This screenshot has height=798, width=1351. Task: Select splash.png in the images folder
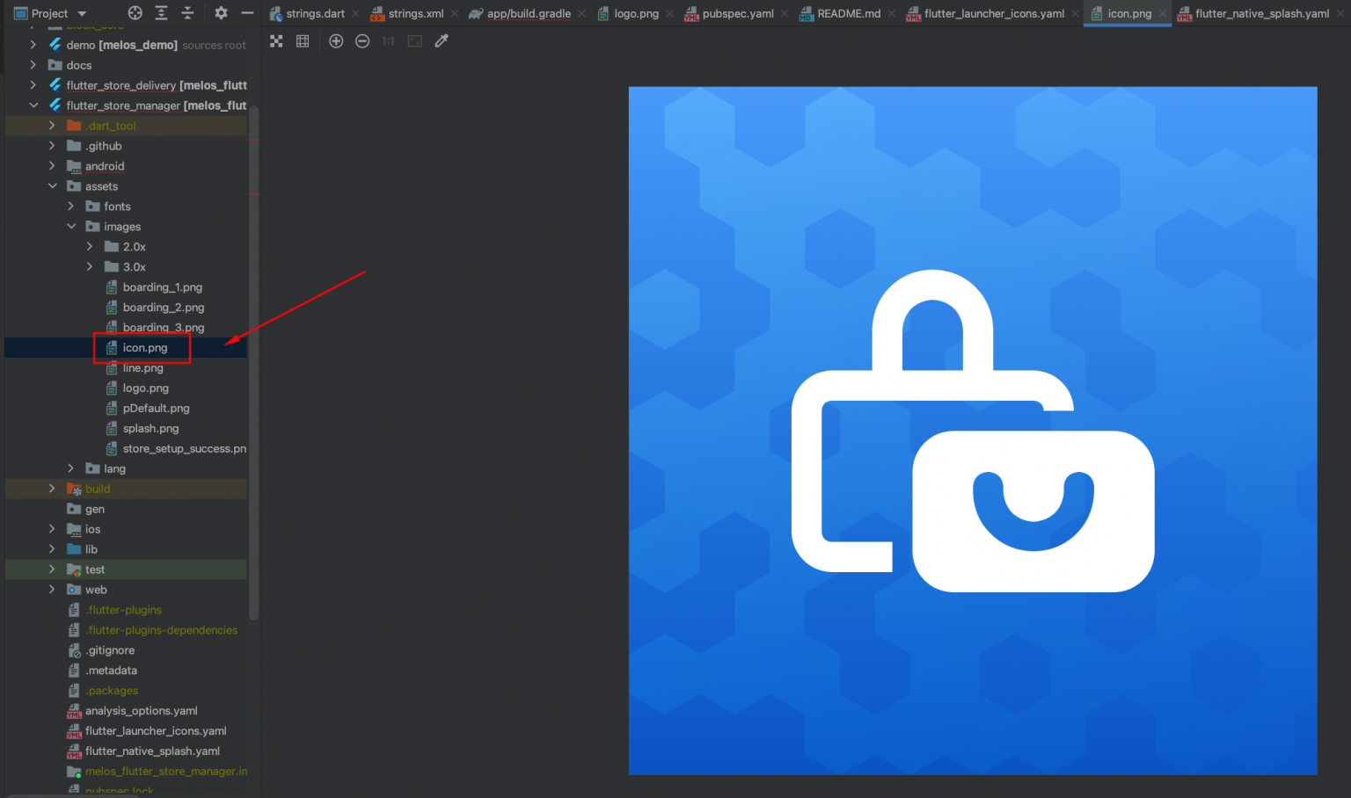click(151, 428)
